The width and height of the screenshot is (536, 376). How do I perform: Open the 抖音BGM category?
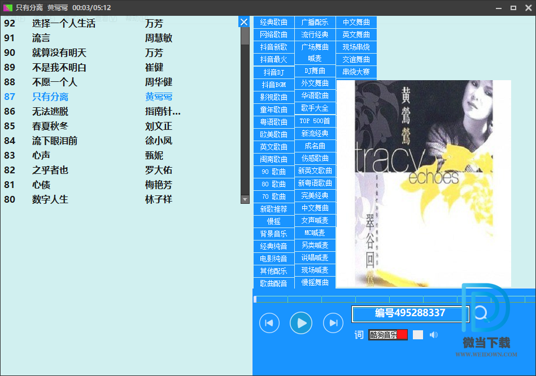274,85
